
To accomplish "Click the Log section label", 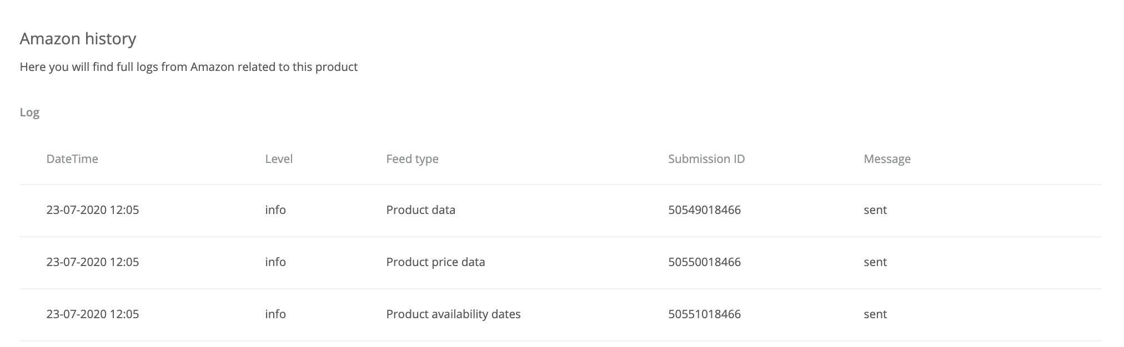I will point(29,113).
